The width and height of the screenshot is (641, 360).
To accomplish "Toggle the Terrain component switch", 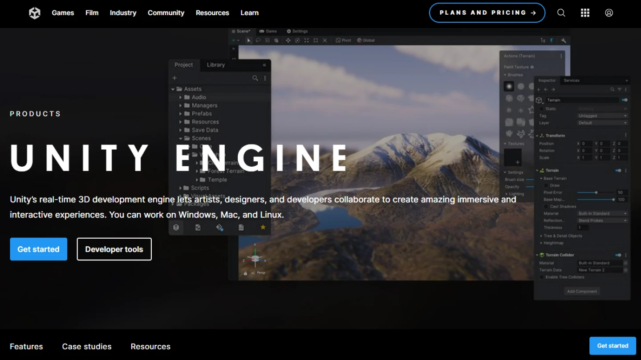I will [x=618, y=170].
